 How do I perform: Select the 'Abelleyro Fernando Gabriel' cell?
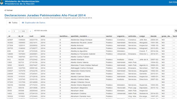coord(88,54)
